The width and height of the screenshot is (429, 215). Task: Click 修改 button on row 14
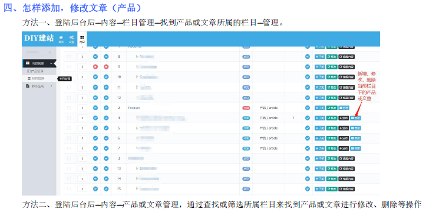click(332, 178)
